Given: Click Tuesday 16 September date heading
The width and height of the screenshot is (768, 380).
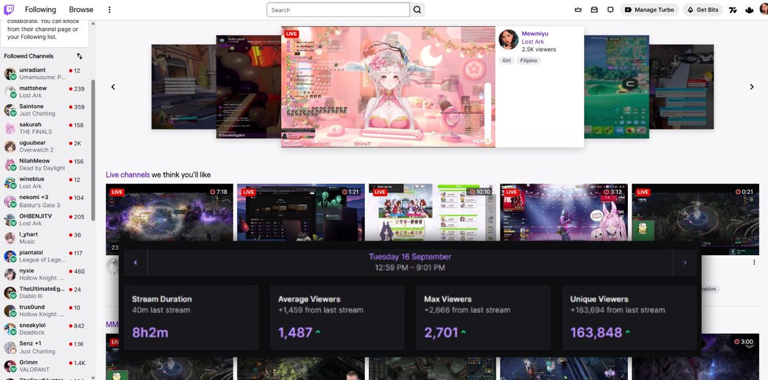Looking at the screenshot, I should pyautogui.click(x=410, y=257).
